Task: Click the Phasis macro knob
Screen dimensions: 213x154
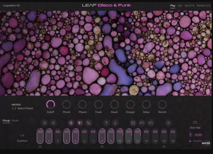Action: point(83,105)
